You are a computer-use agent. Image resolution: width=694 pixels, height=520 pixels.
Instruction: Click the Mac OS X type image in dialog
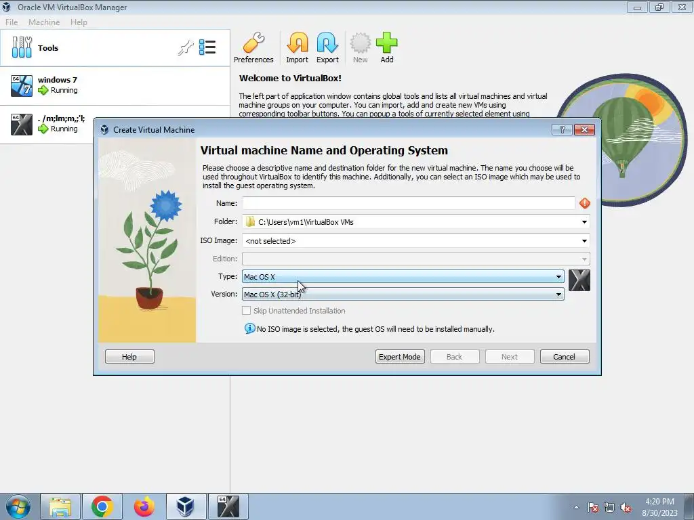579,280
